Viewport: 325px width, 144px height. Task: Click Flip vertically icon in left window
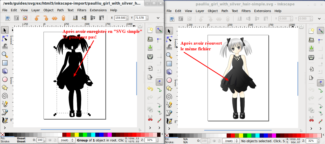click(x=63, y=18)
